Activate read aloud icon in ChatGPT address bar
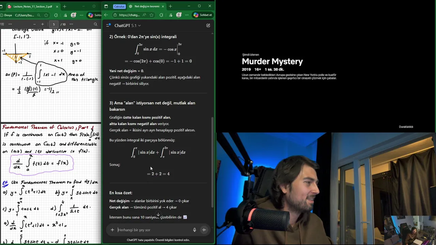The image size is (436, 245). [x=144, y=15]
